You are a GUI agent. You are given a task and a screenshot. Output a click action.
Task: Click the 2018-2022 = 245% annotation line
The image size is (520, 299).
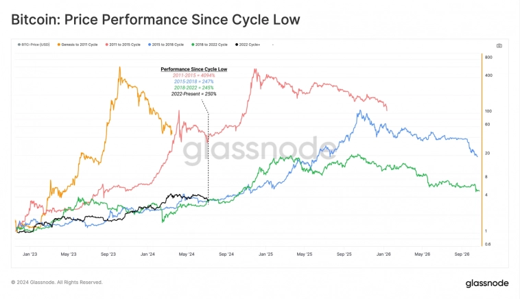[x=193, y=88]
